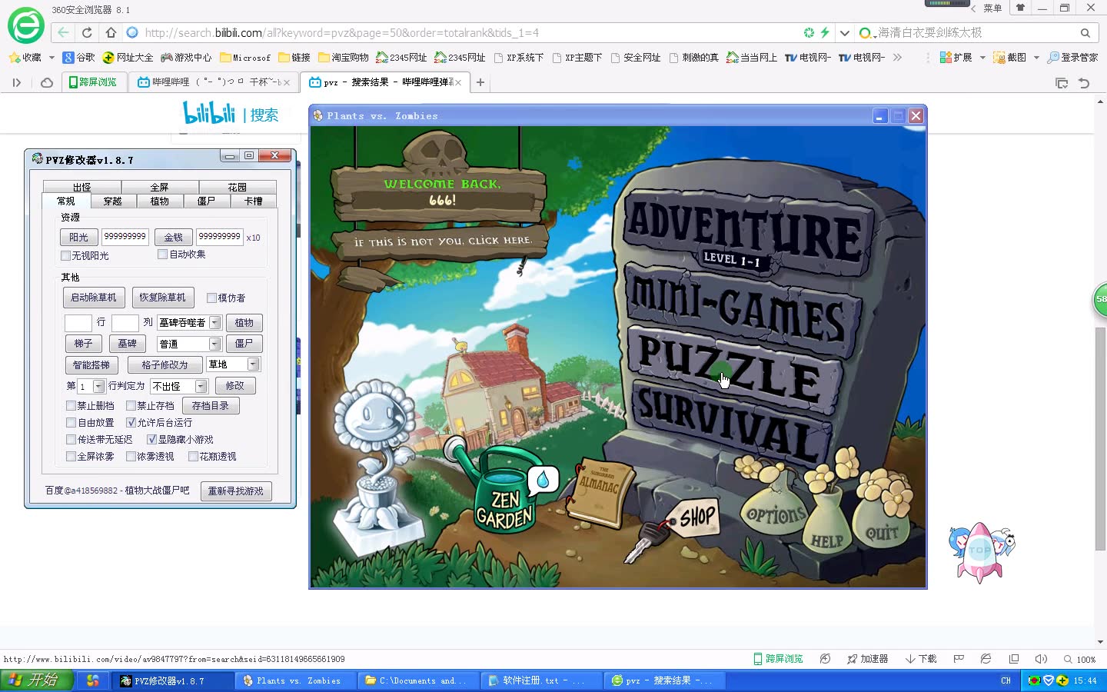Mute sound via status bar speaker icon
This screenshot has height=692, width=1107.
click(1042, 659)
